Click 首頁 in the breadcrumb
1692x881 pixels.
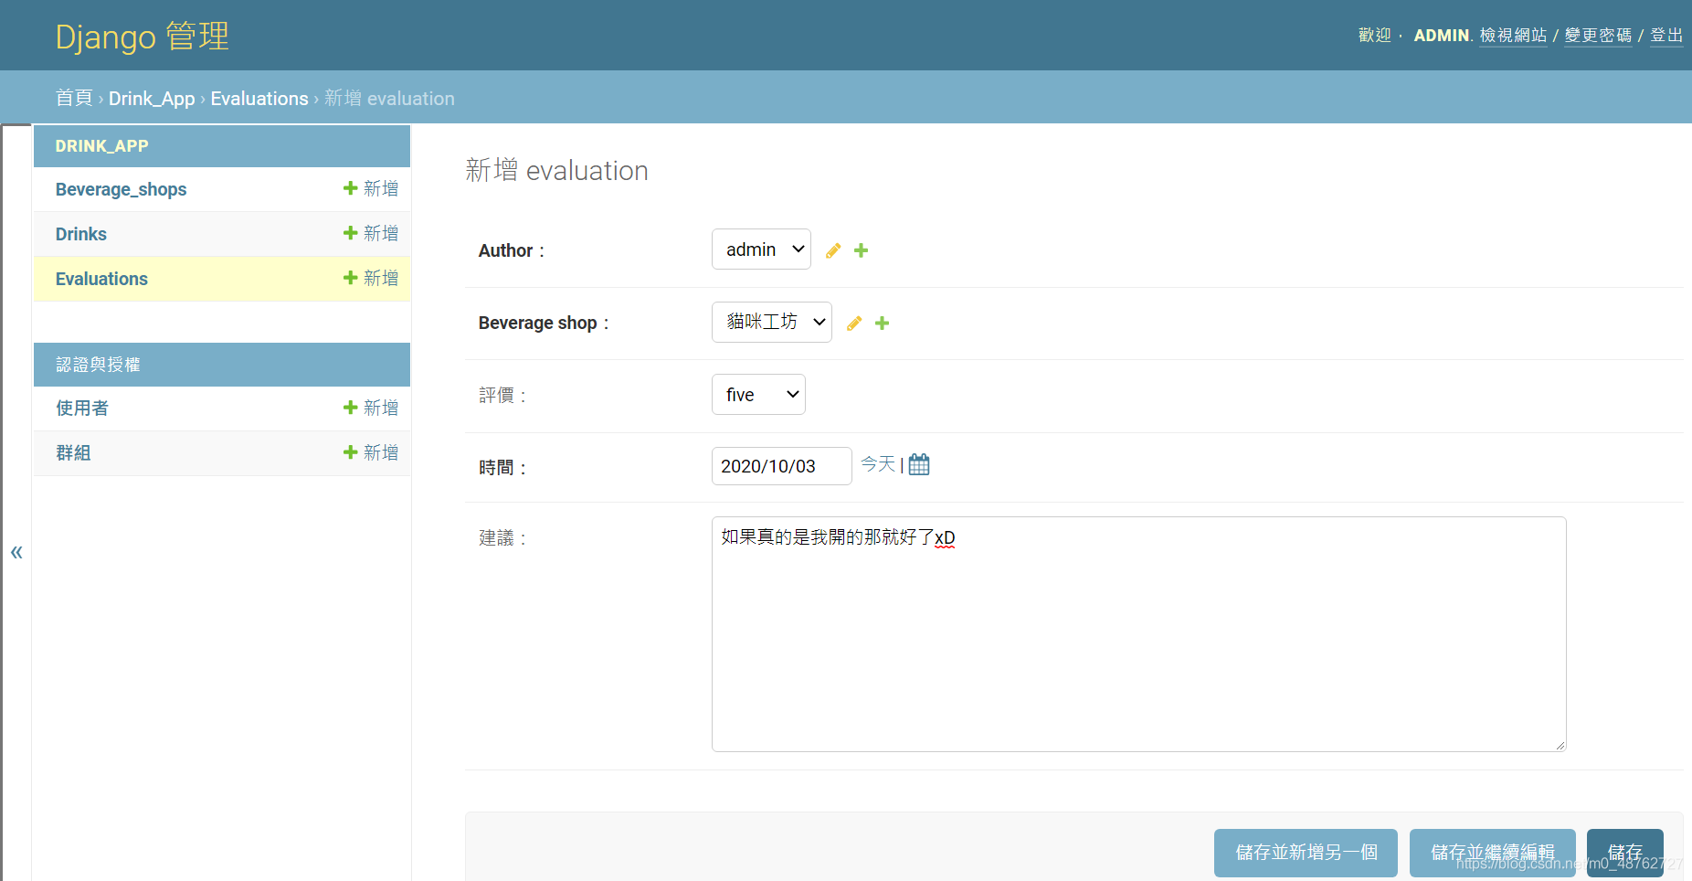[x=74, y=98]
